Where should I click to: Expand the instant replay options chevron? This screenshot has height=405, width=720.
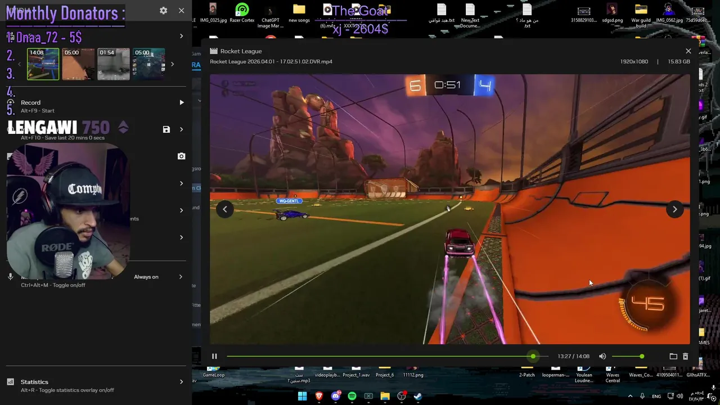(x=181, y=129)
